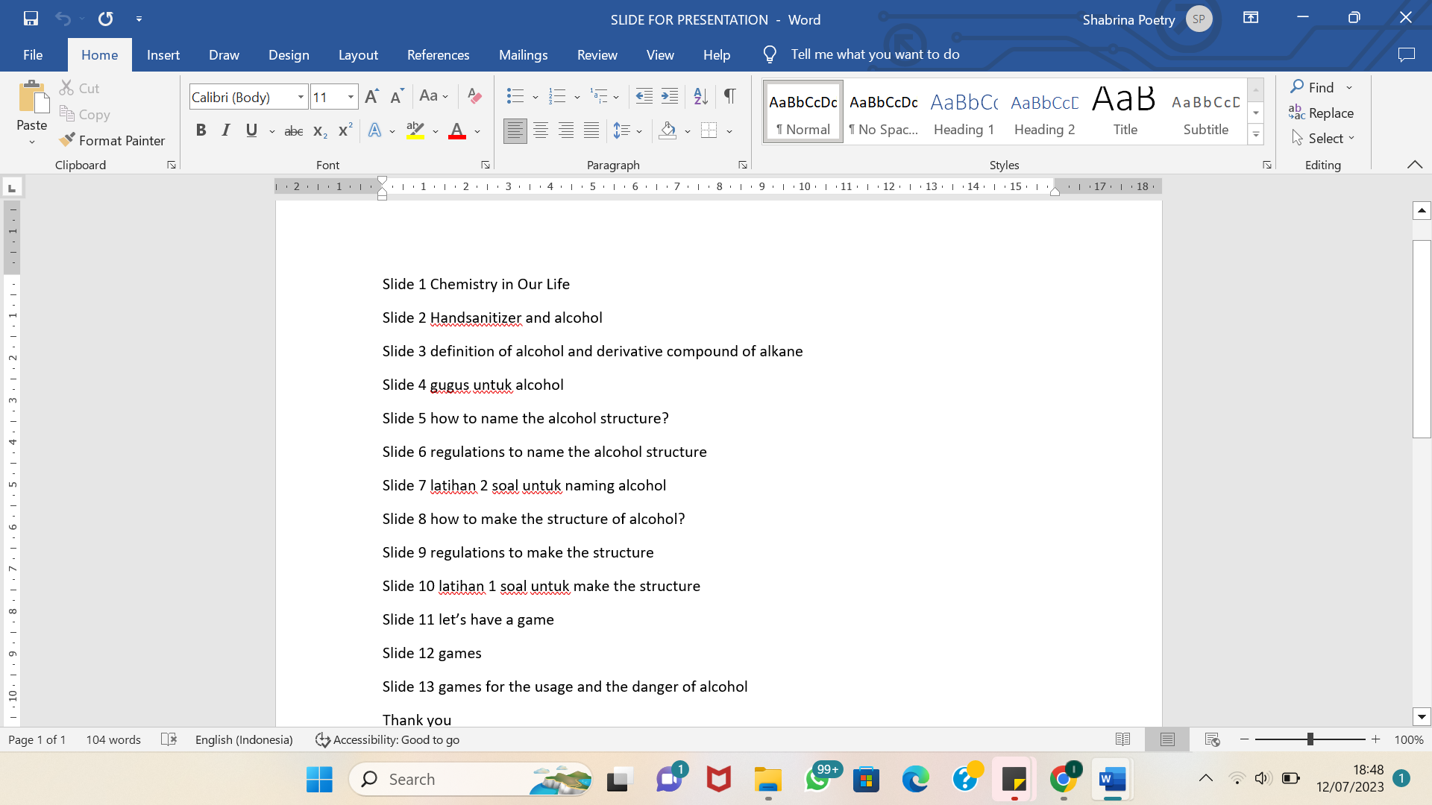
Task: Toggle Bold formatting
Action: [201, 130]
